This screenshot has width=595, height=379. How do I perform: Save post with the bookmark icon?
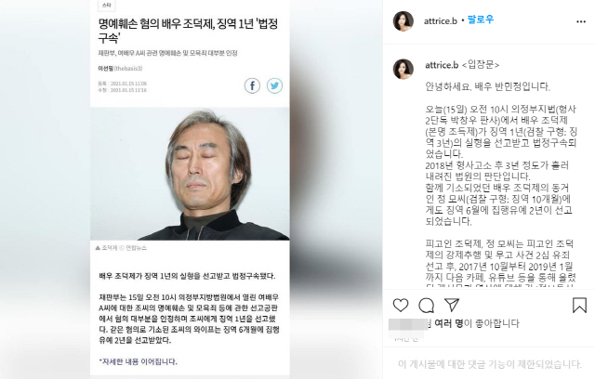tap(579, 305)
